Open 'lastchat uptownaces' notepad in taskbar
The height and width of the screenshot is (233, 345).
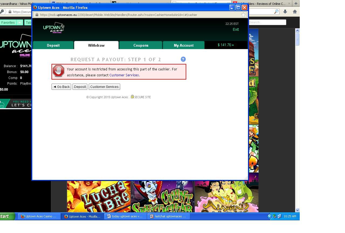tap(169, 216)
